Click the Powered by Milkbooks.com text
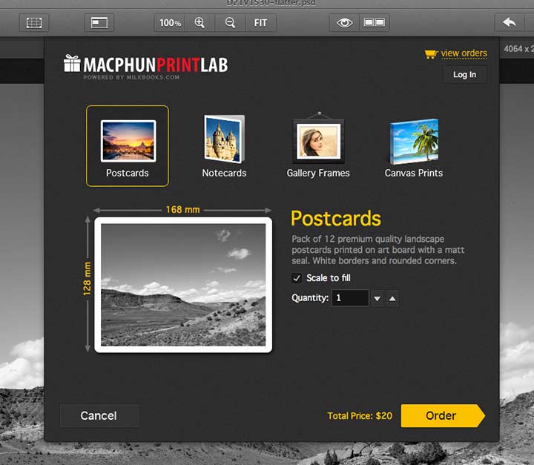 click(x=131, y=77)
